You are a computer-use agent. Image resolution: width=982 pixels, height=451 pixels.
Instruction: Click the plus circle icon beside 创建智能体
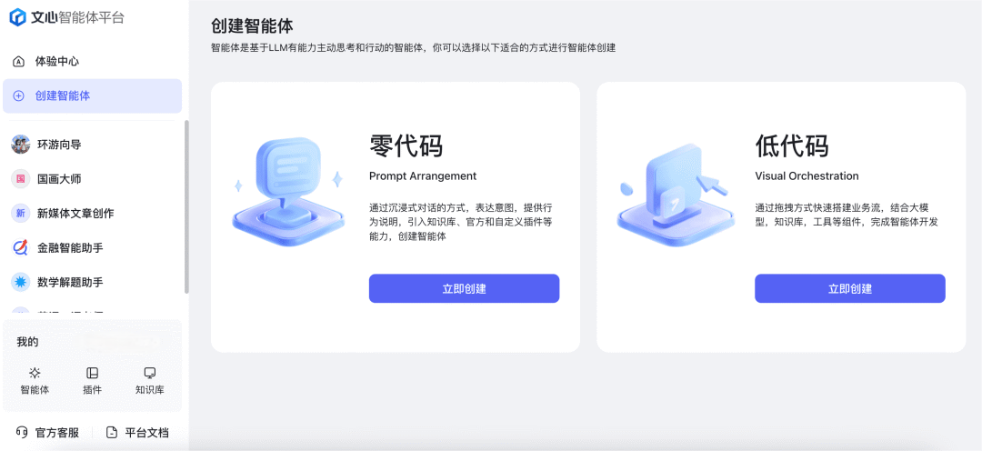pos(19,95)
